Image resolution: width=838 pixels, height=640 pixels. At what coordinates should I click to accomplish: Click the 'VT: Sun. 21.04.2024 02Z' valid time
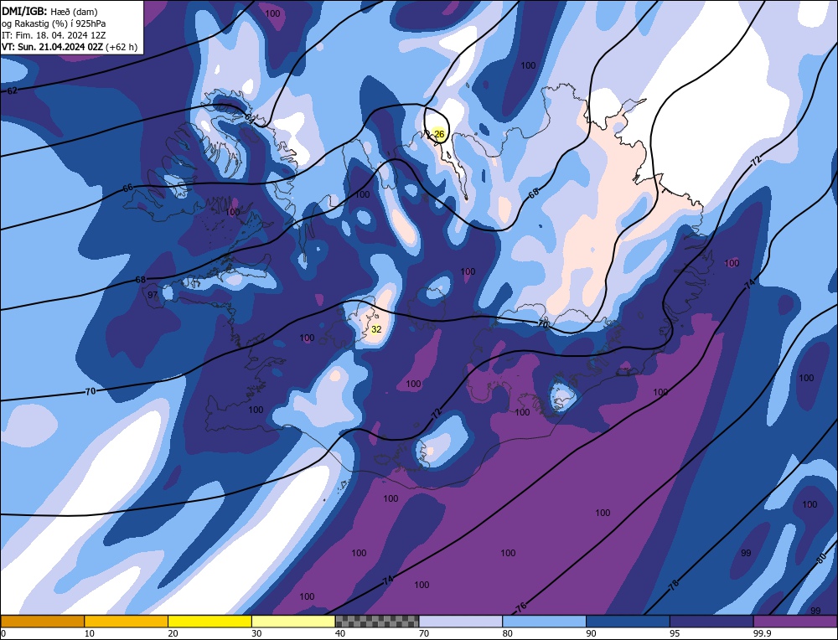click(x=54, y=47)
